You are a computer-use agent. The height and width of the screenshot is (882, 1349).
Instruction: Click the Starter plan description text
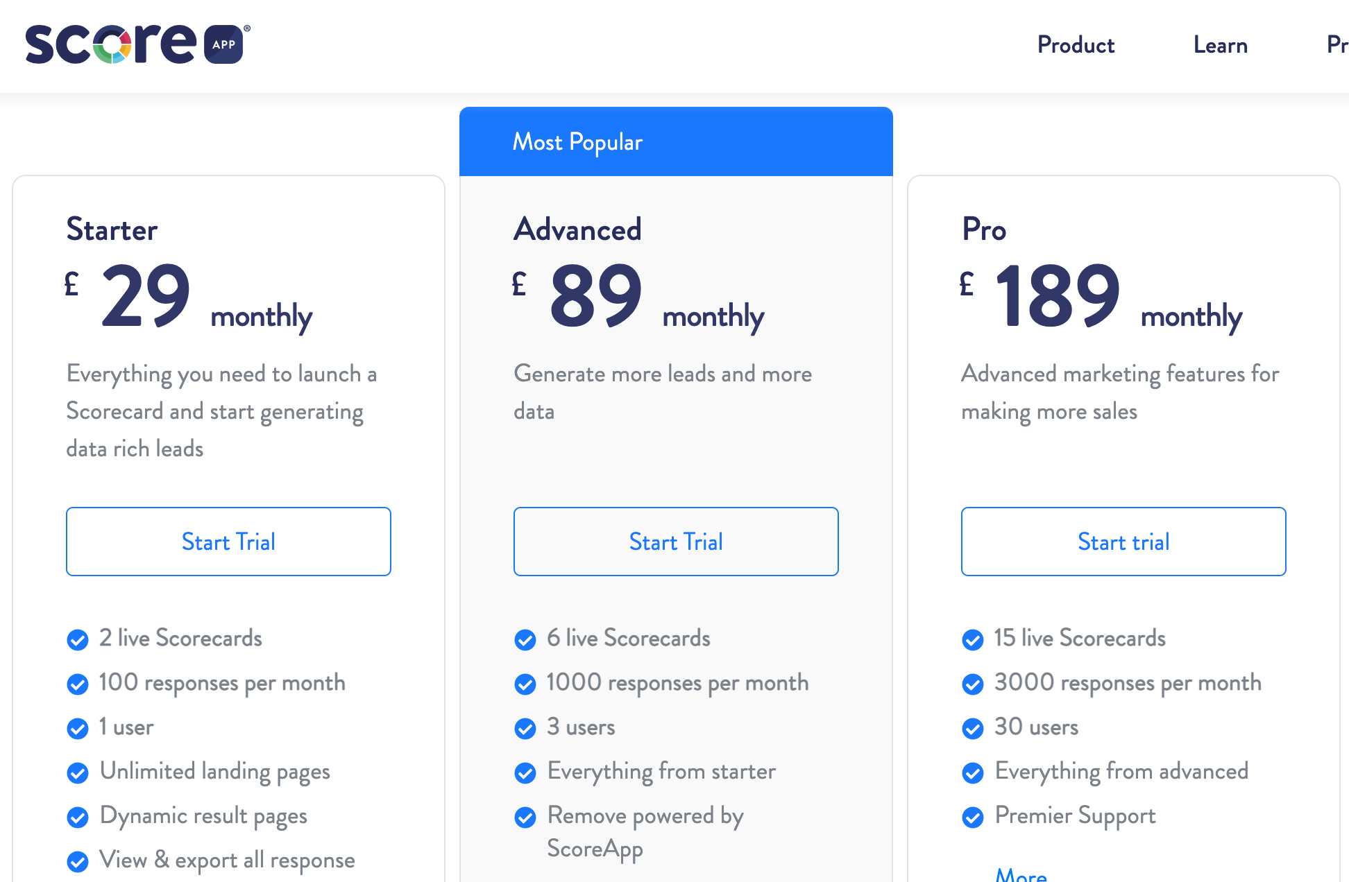point(222,410)
